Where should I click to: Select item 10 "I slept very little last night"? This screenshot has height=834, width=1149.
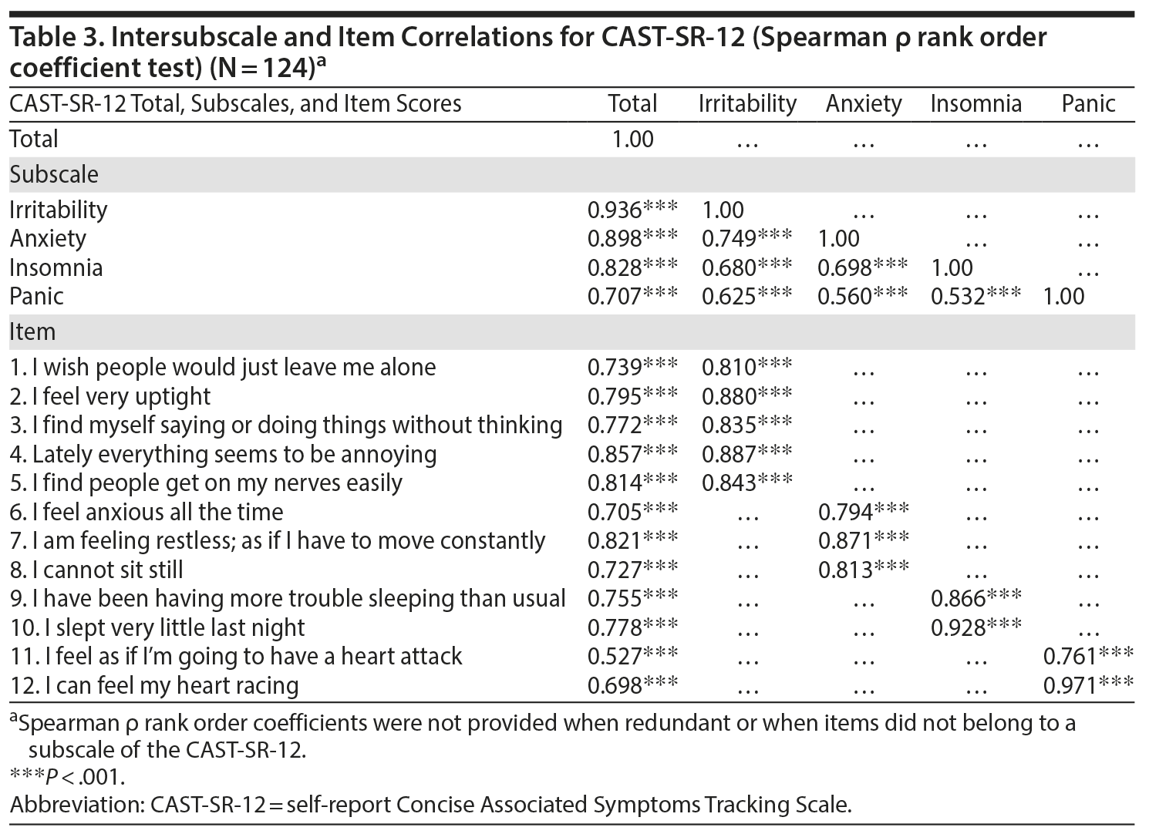tap(157, 628)
